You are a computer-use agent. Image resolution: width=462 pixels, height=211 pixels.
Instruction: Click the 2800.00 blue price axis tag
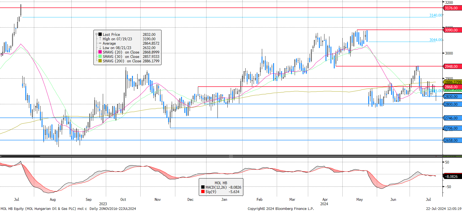pos(452,104)
